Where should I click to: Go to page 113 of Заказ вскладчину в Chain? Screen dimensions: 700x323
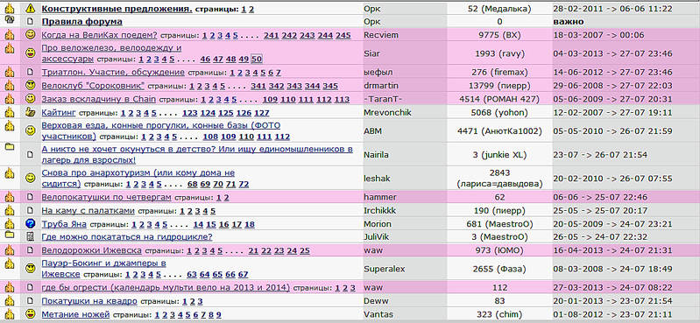[x=342, y=99]
